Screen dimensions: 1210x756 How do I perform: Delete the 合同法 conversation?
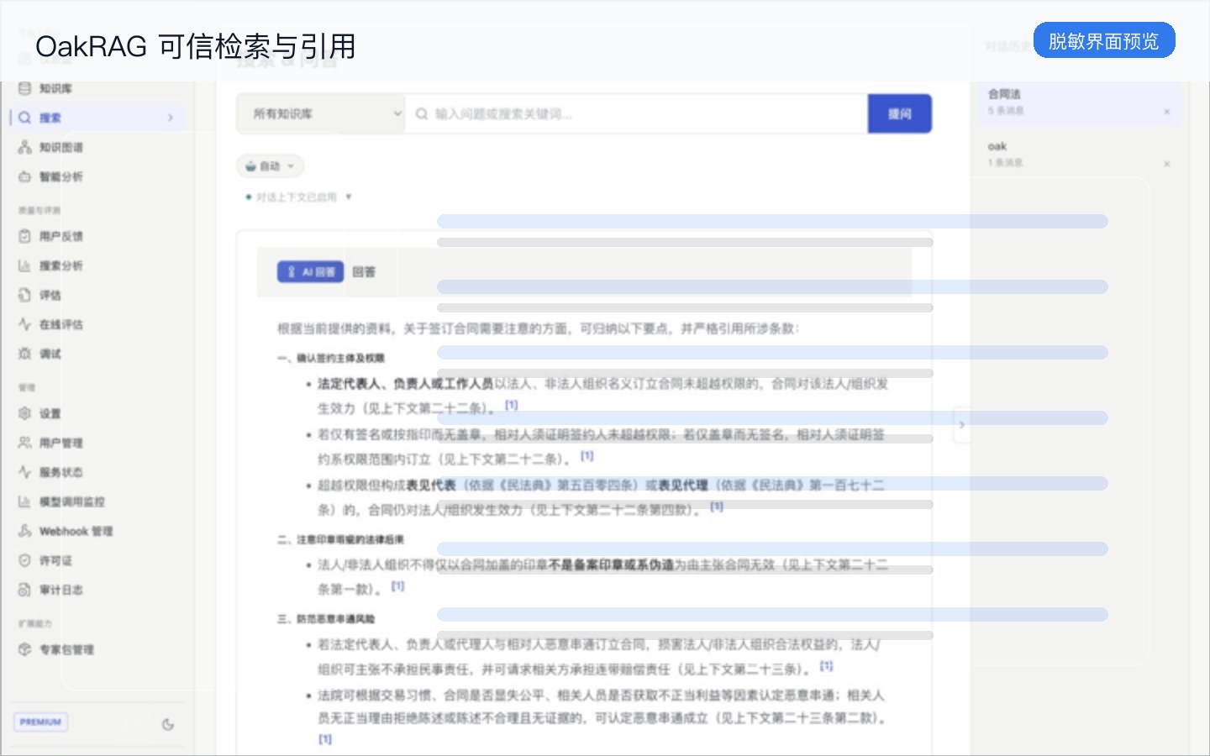[x=1166, y=112]
